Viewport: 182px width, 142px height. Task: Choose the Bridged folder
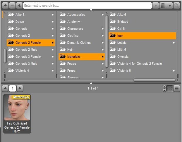pyautogui.click(x=142, y=22)
